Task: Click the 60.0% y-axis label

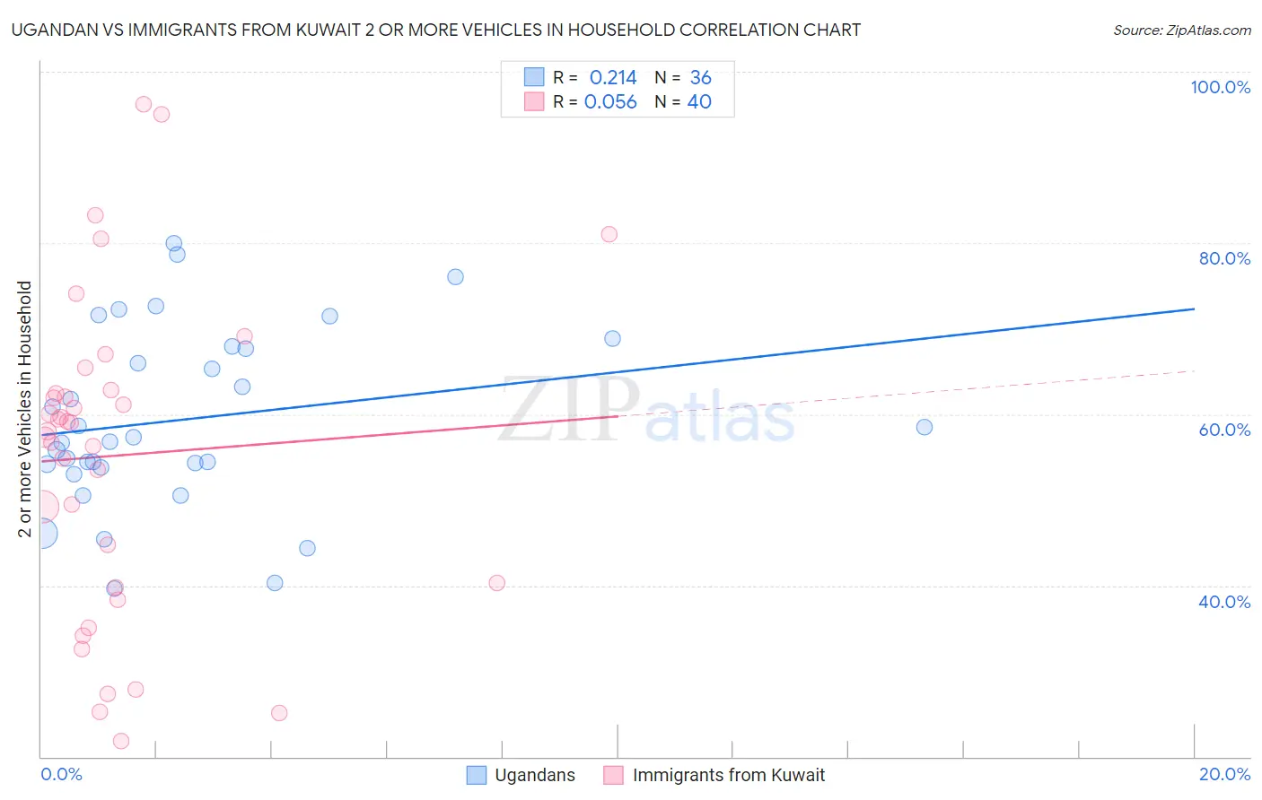Action: 1224,430
